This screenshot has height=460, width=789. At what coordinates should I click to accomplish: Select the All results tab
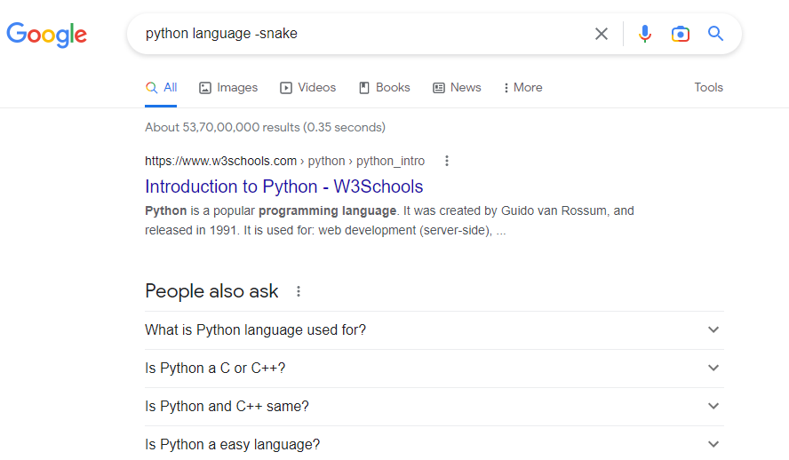(162, 87)
